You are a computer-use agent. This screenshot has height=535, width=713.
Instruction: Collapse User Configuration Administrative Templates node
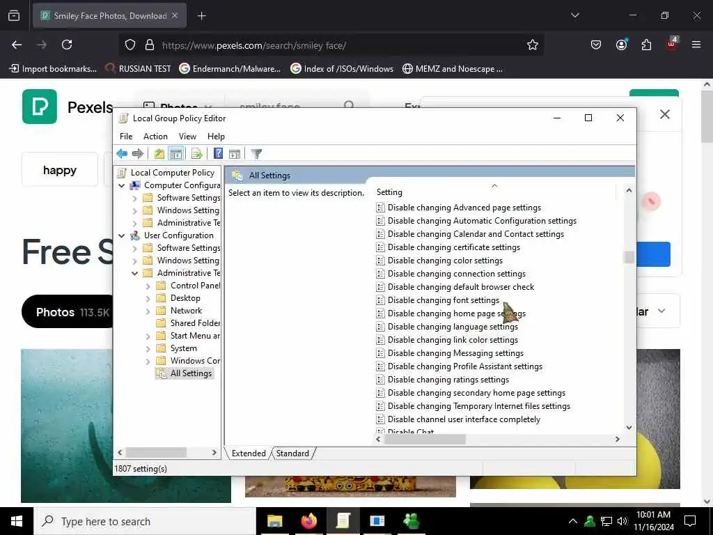pyautogui.click(x=134, y=273)
